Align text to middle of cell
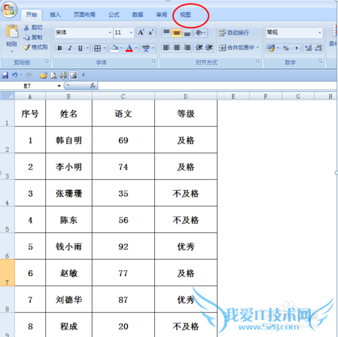This screenshot has height=337, width=338. (x=176, y=32)
